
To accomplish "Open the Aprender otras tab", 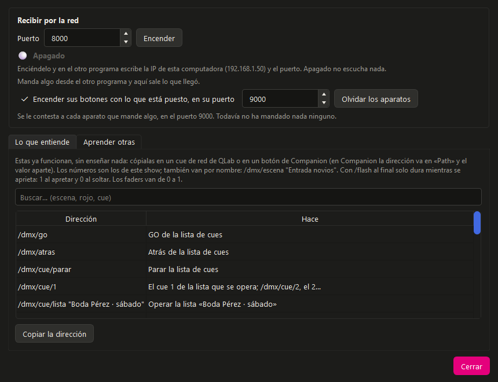I will 109,142.
